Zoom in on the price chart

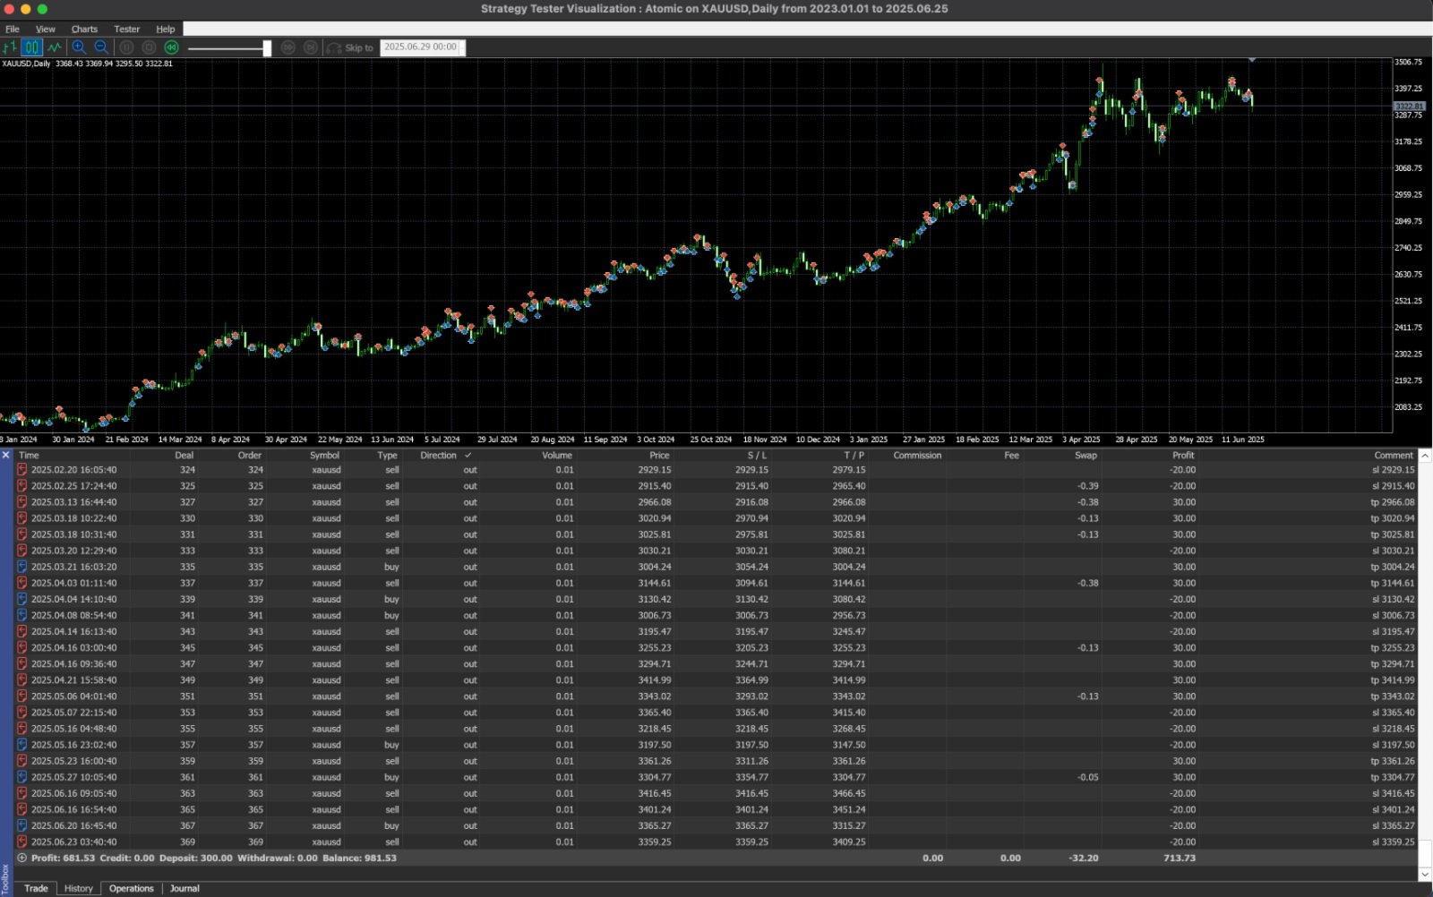79,47
